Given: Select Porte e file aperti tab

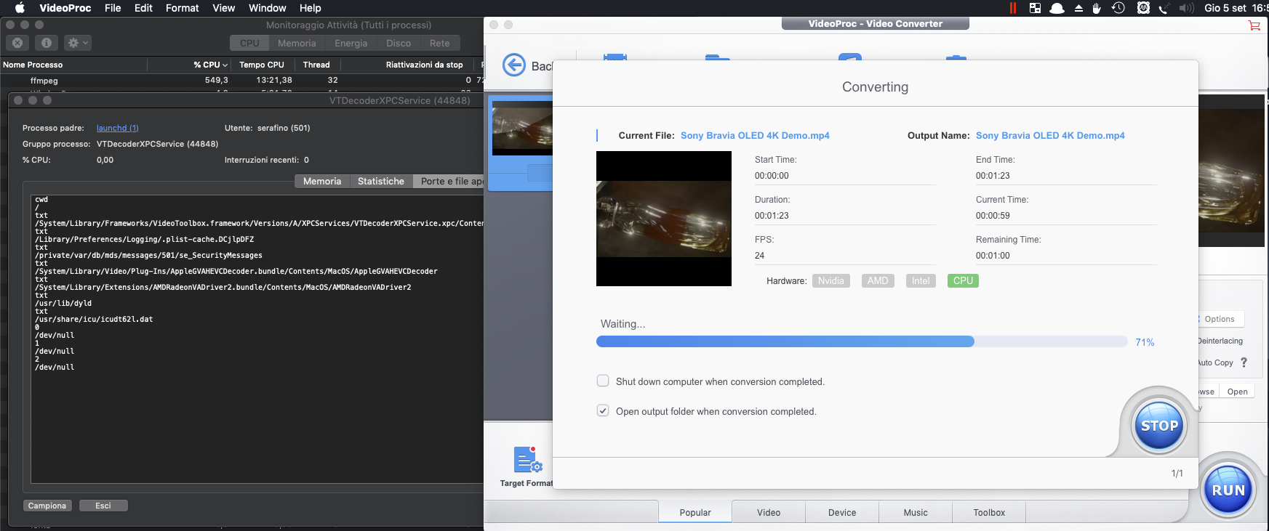Looking at the screenshot, I should tap(449, 182).
